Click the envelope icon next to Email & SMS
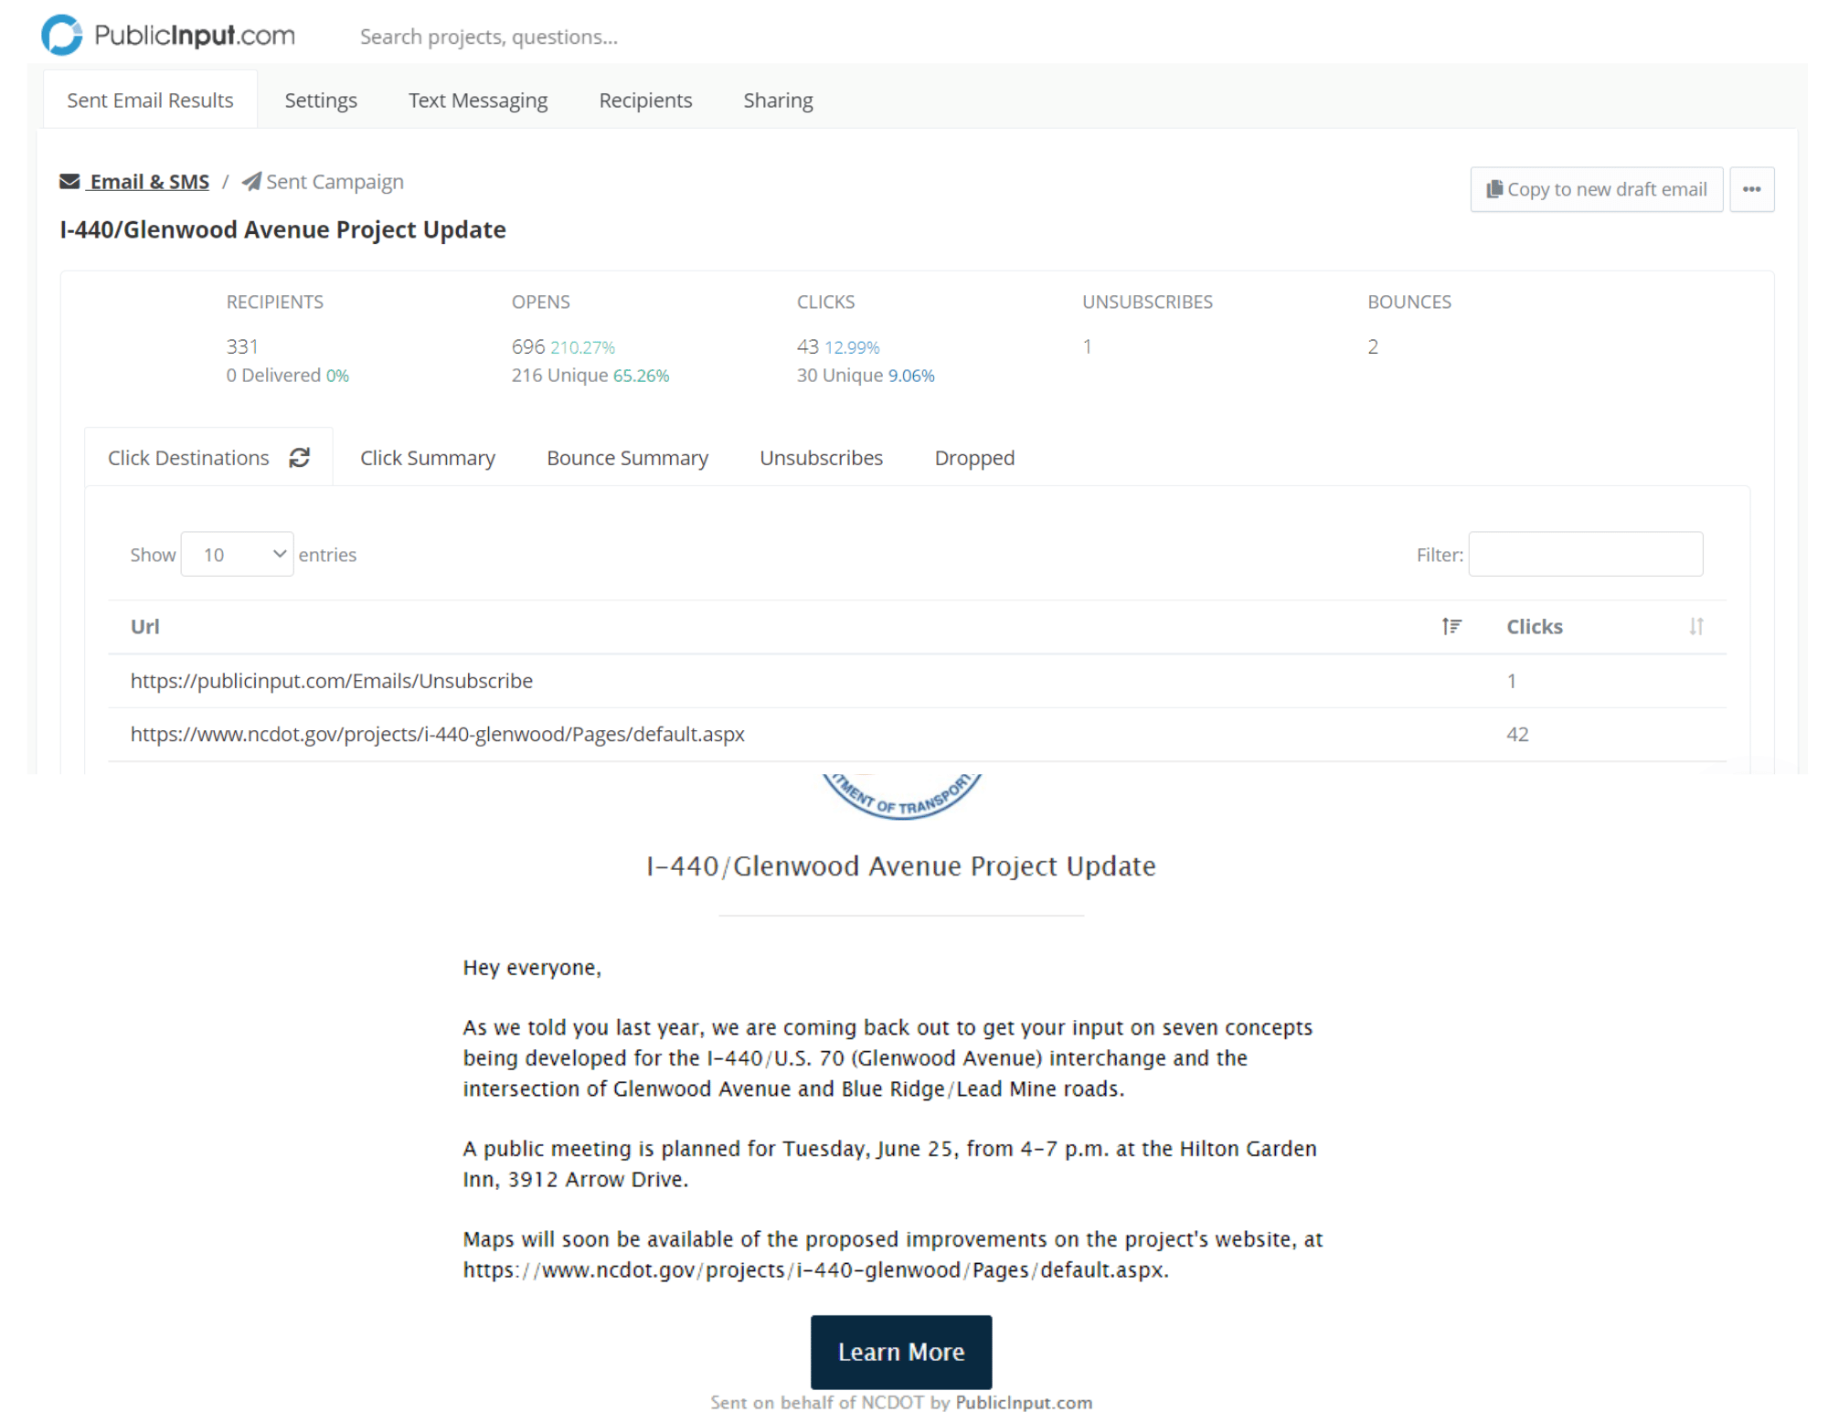 [x=69, y=181]
